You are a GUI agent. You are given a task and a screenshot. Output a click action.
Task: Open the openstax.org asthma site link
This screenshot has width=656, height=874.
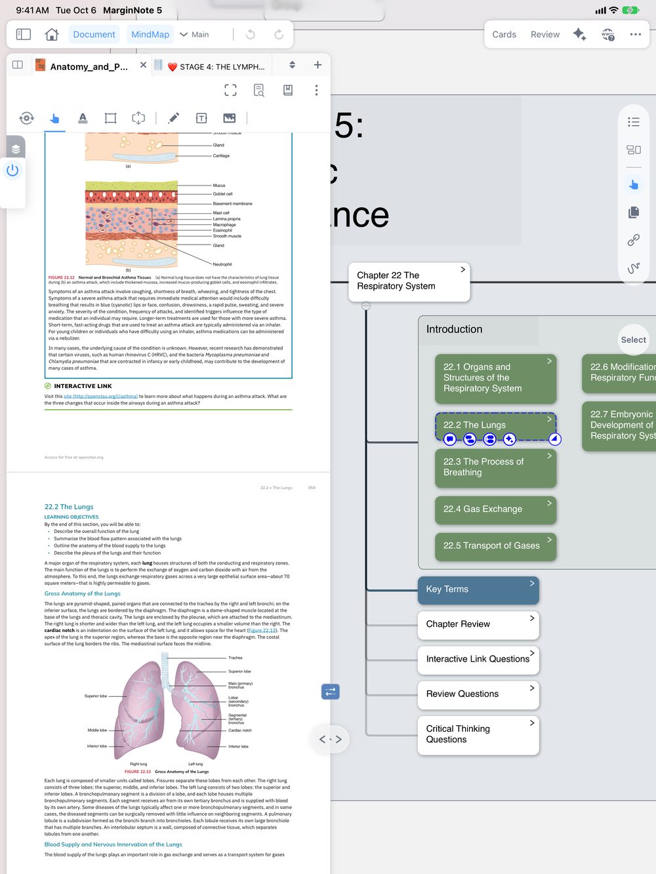[x=101, y=396]
